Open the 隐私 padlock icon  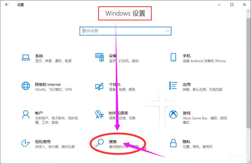coord(173,143)
